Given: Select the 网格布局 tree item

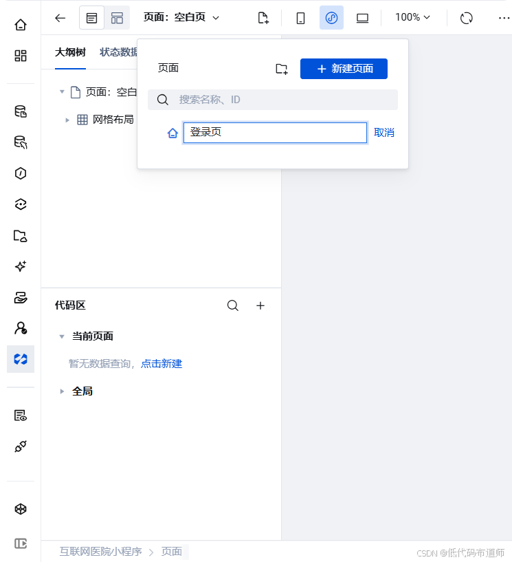Looking at the screenshot, I should [113, 120].
